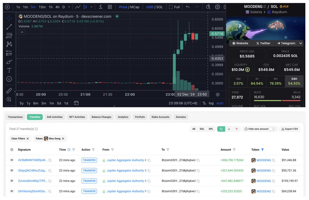Screen dimensions: 309x200
Task: Select the trend line drawing tool
Action: [9, 27]
